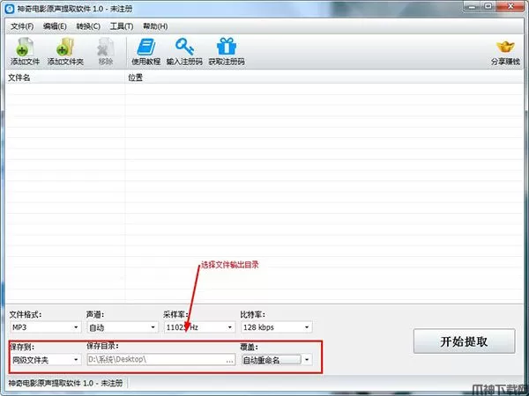Open the Tools (工具) menu
The height and width of the screenshot is (396, 529).
tap(122, 26)
